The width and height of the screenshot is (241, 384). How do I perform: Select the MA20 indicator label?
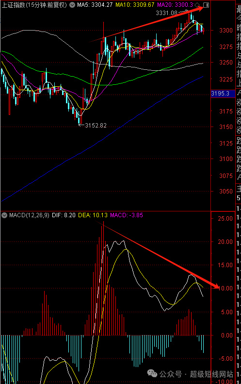click(x=175, y=5)
